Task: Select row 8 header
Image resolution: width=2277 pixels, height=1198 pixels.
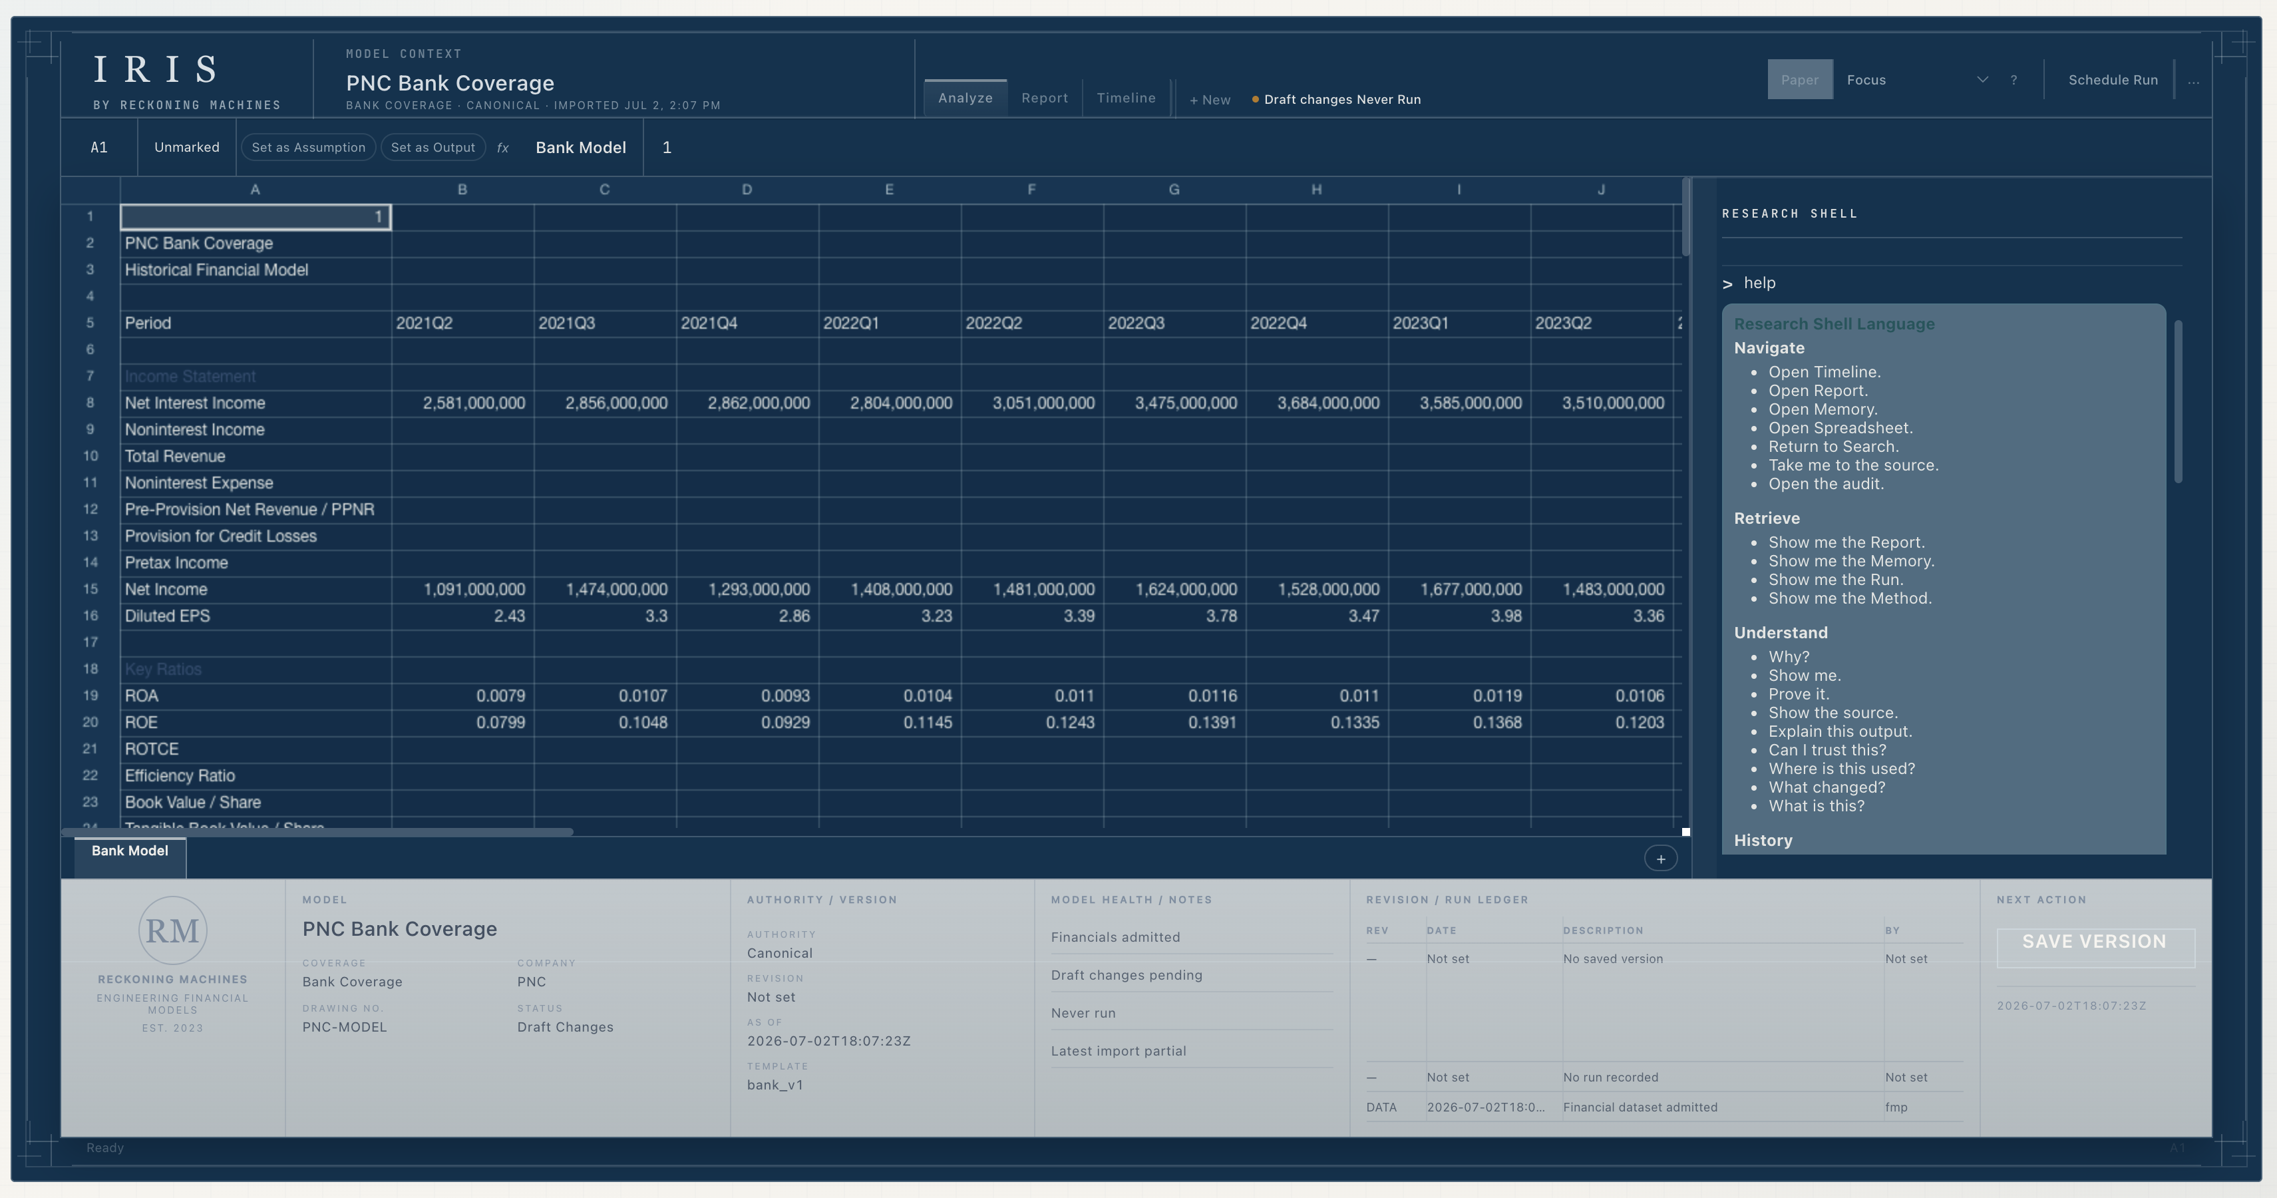Action: (x=89, y=403)
